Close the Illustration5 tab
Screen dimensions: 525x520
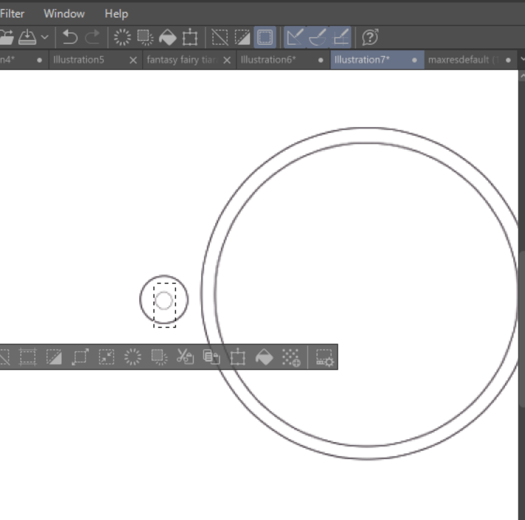click(132, 60)
